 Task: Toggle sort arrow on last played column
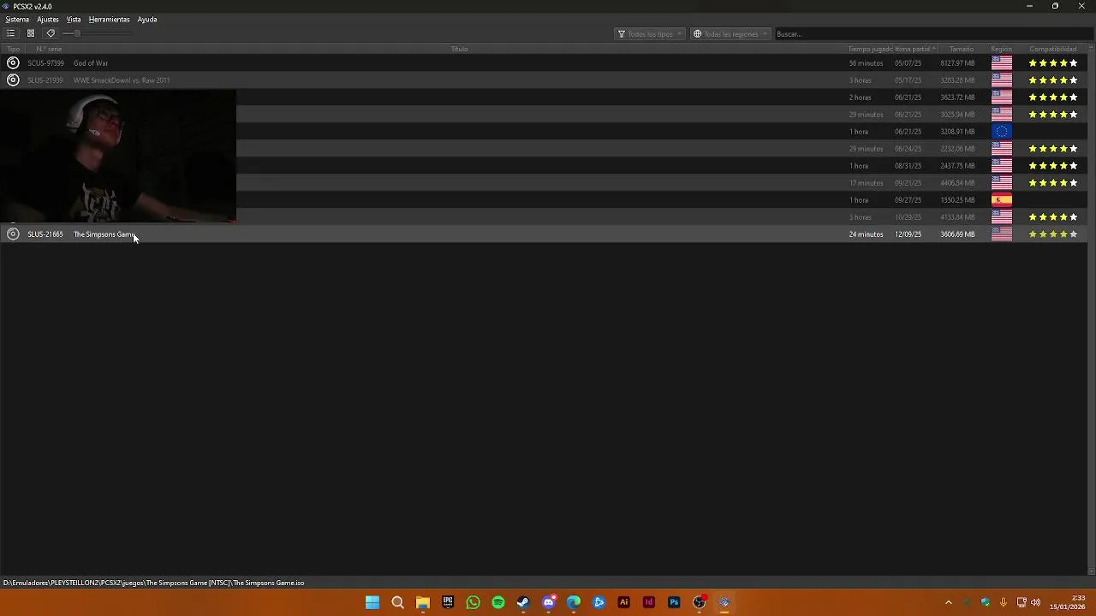pos(934,49)
